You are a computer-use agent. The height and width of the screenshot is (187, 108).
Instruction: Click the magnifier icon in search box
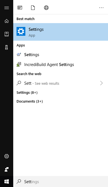pos(19,182)
